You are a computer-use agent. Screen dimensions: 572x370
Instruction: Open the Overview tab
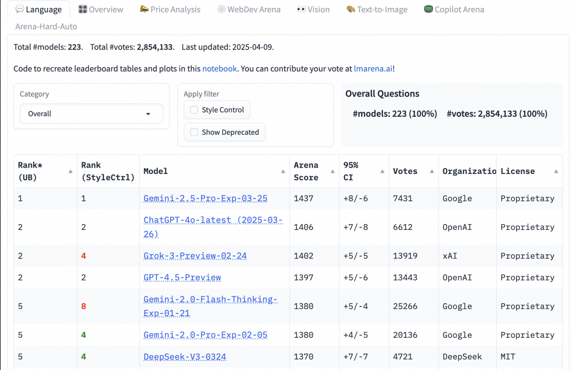pos(101,10)
